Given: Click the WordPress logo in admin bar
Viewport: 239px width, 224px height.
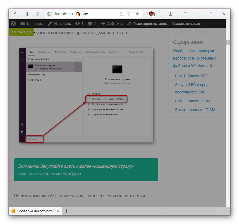Looking at the screenshot, I should [13, 23].
